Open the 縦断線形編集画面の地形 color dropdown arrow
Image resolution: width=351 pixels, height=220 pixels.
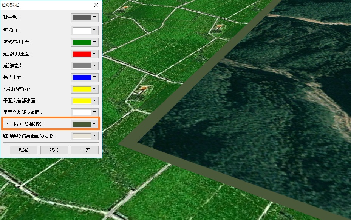coord(94,136)
